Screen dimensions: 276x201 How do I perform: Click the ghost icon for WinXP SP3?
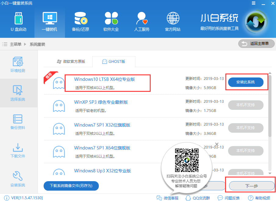pyautogui.click(x=59, y=106)
